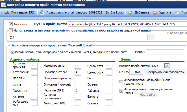The height and width of the screenshot is (112, 187).
Task: Click the Производитель column field
Action: click(x=78, y=72)
